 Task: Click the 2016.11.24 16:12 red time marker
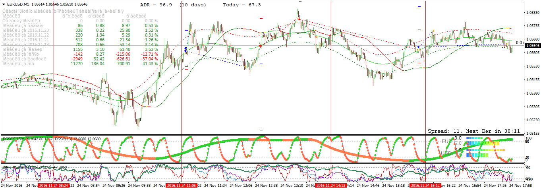425,185
